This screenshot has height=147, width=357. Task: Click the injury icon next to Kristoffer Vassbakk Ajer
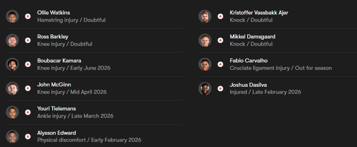click(220, 16)
